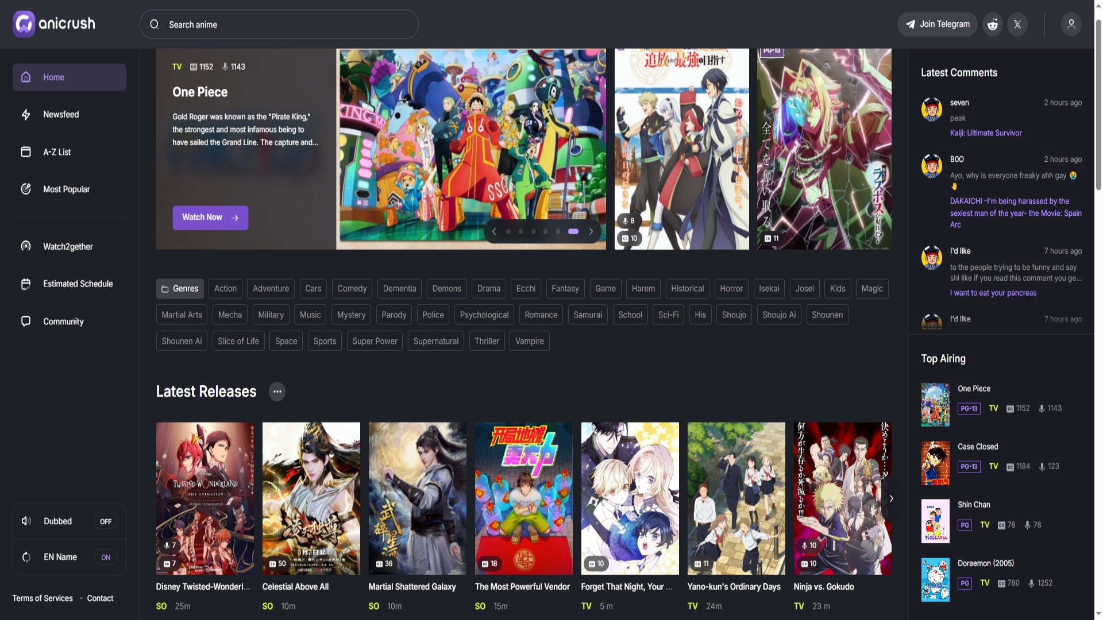
Task: Open Community from the sidebar
Action: point(63,321)
